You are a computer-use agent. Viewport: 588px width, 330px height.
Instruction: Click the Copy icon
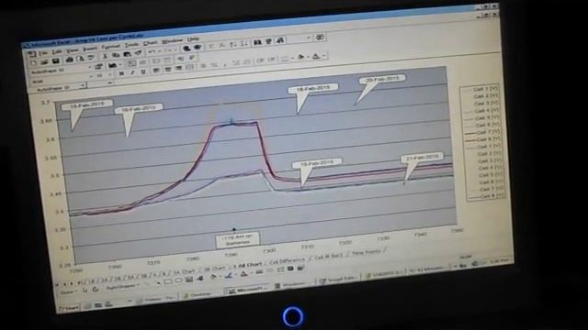click(x=117, y=55)
